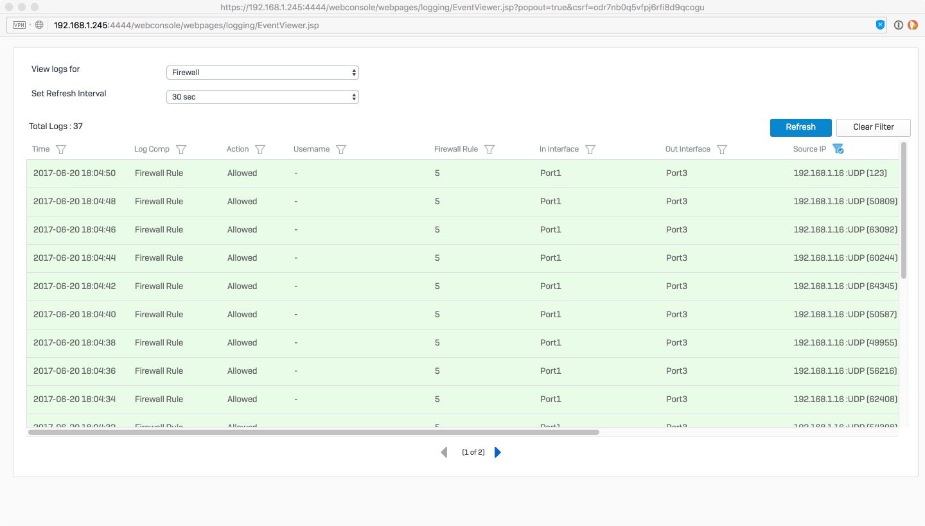Click the VPN badge in address bar
Viewport: 925px width, 526px height.
click(x=19, y=25)
